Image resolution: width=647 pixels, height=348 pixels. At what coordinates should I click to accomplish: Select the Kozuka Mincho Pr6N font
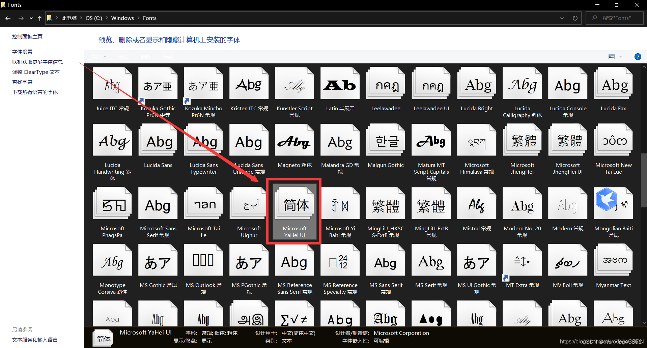(x=203, y=92)
